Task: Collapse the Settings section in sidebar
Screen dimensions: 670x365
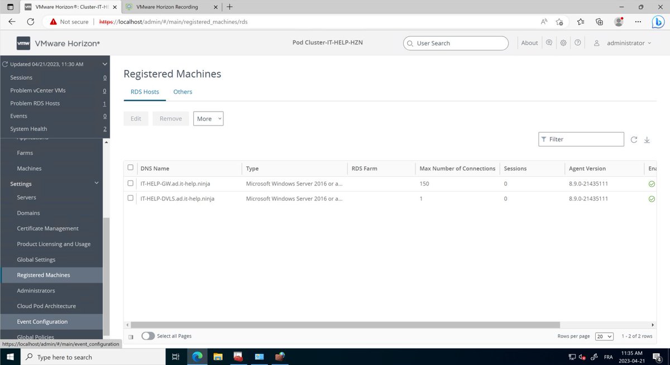Action: 96,183
